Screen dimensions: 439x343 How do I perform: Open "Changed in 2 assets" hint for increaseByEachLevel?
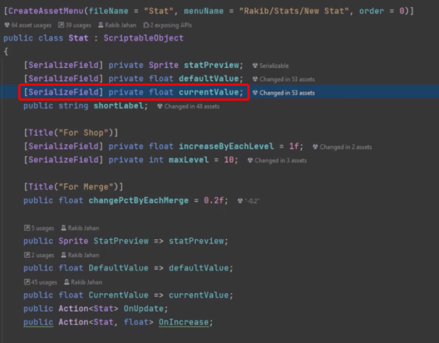[x=345, y=147]
